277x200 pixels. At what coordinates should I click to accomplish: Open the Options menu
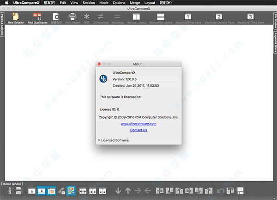(119, 3)
